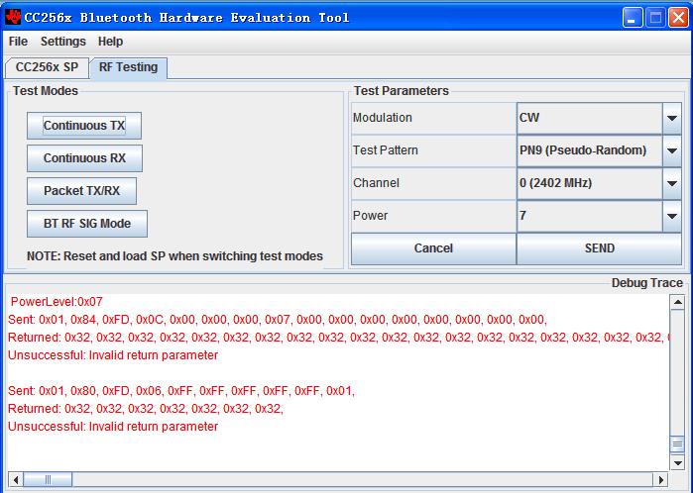693x493 pixels.
Task: Click the horizontal scroll-right arrow
Action: [x=660, y=479]
